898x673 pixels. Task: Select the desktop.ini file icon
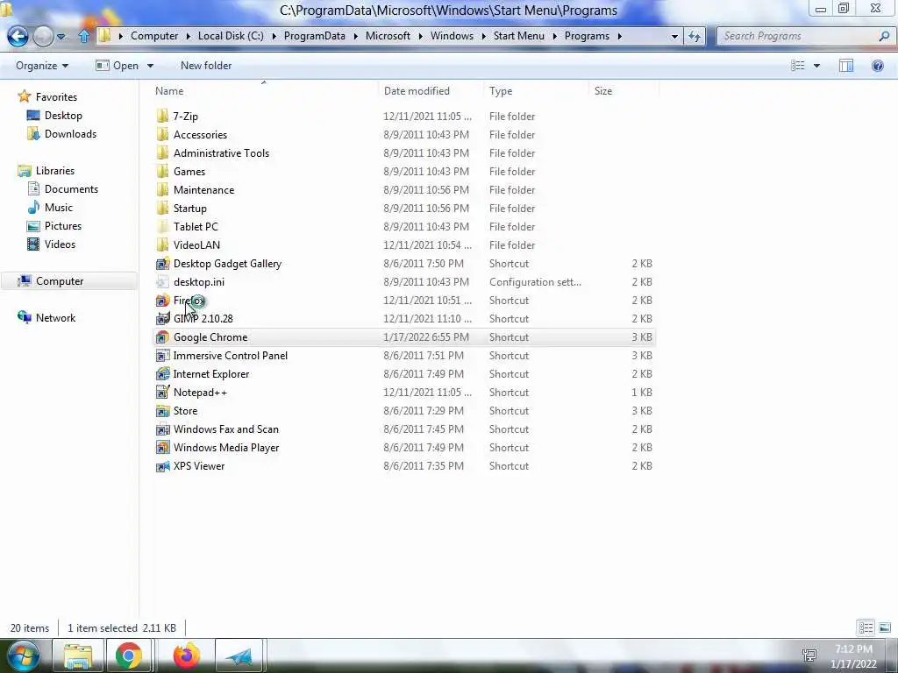pyautogui.click(x=162, y=281)
